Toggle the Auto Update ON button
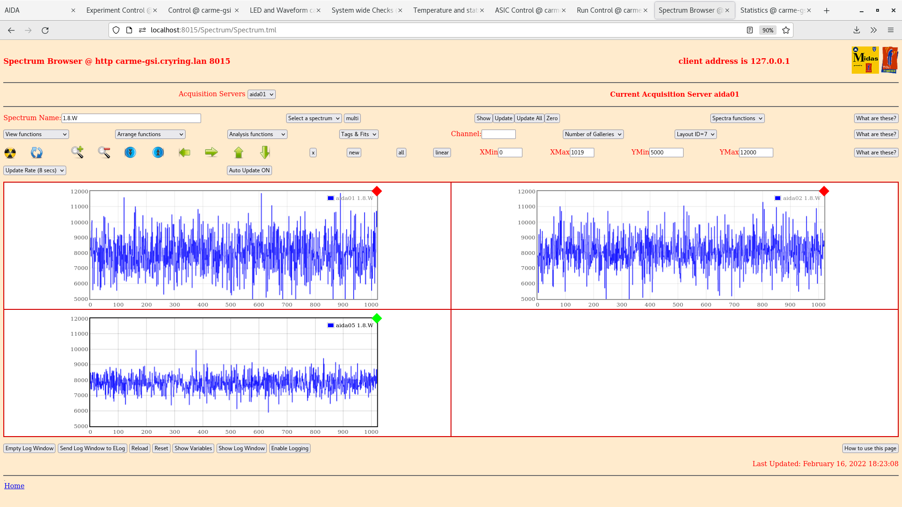The width and height of the screenshot is (902, 507). 249,170
